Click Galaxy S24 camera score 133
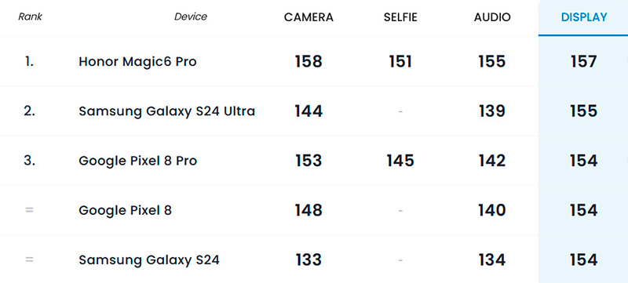Screen dimensions: 628x283 coord(309,259)
